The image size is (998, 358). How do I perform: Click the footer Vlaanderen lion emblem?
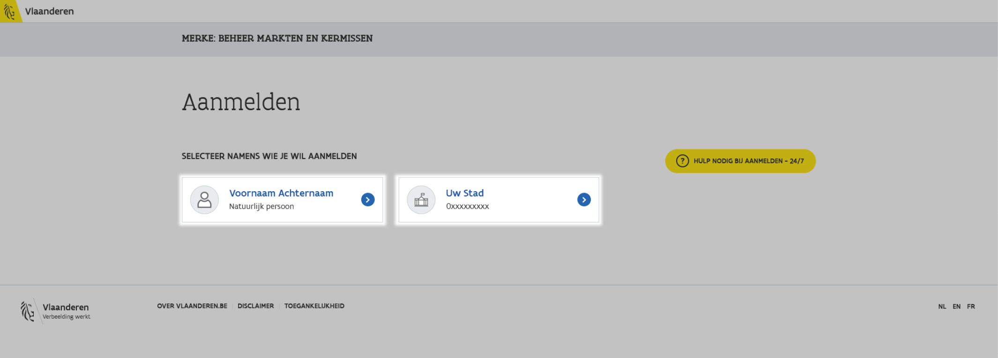point(28,311)
